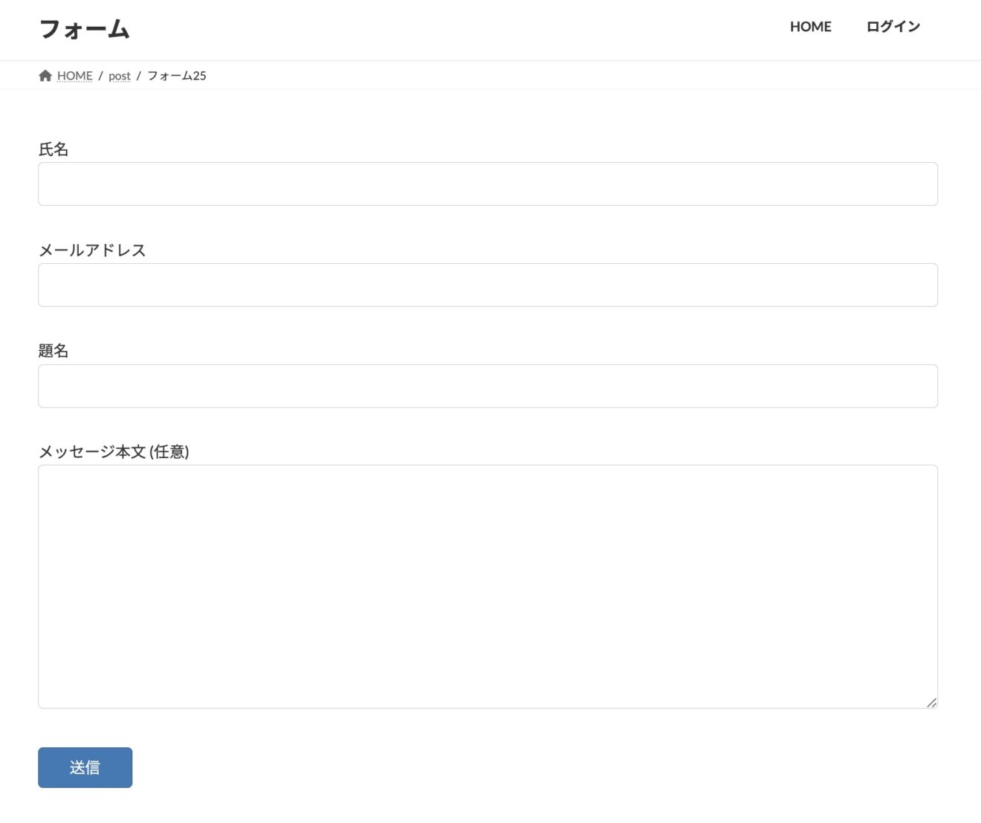Click the メールアドレス label text
Image resolution: width=981 pixels, height=823 pixels.
tap(93, 250)
